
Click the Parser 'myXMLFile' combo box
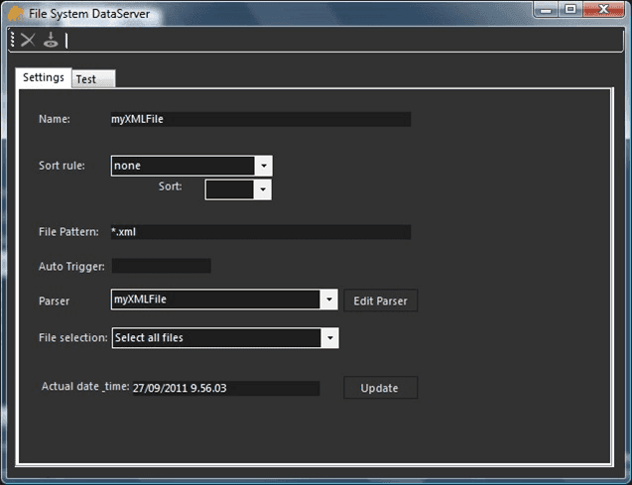click(224, 300)
